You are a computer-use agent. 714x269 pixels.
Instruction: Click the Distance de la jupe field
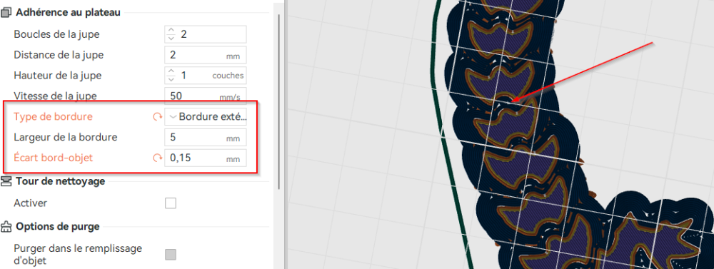(x=206, y=55)
